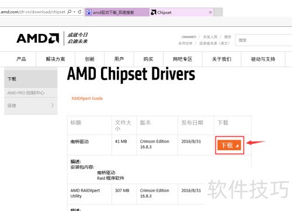Image resolution: width=292 pixels, height=211 pixels.
Task: Open a new tab button
Action: (218, 12)
